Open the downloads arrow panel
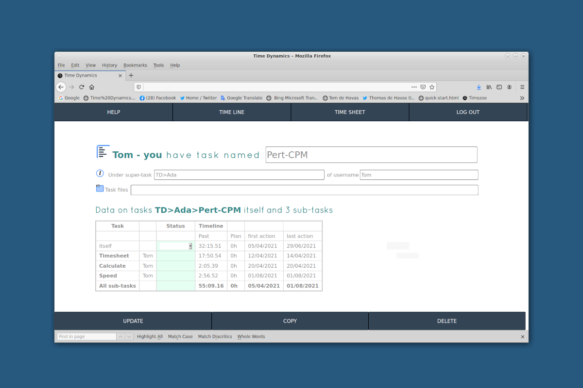This screenshot has height=388, width=583. (x=479, y=87)
